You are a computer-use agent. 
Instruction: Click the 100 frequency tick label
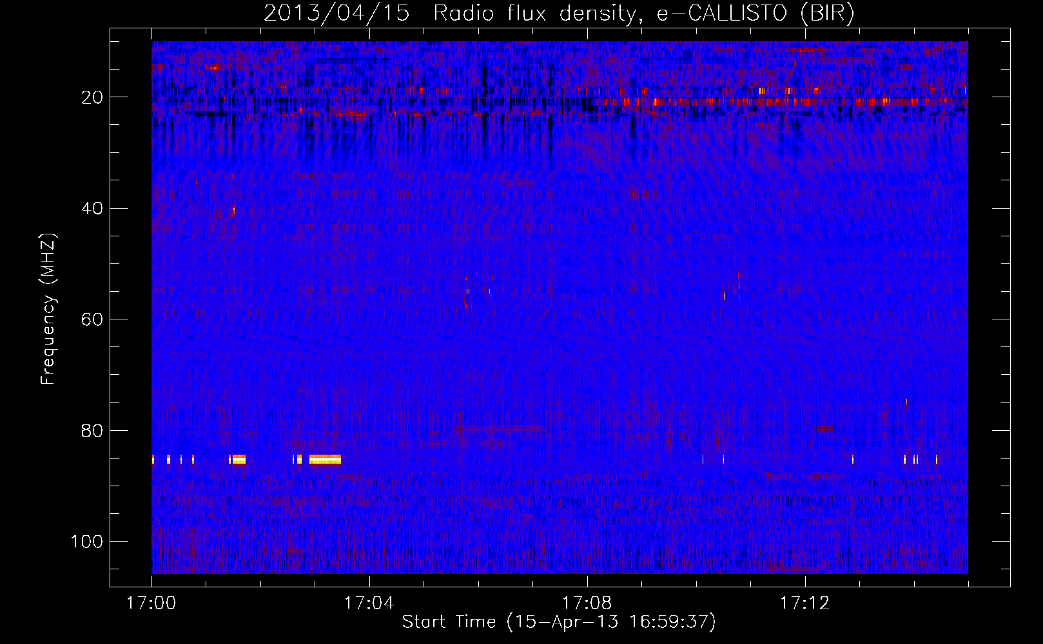coord(87,542)
